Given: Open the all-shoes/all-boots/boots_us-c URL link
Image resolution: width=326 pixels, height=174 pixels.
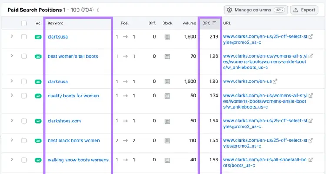Looking at the screenshot, I should tap(265, 163).
